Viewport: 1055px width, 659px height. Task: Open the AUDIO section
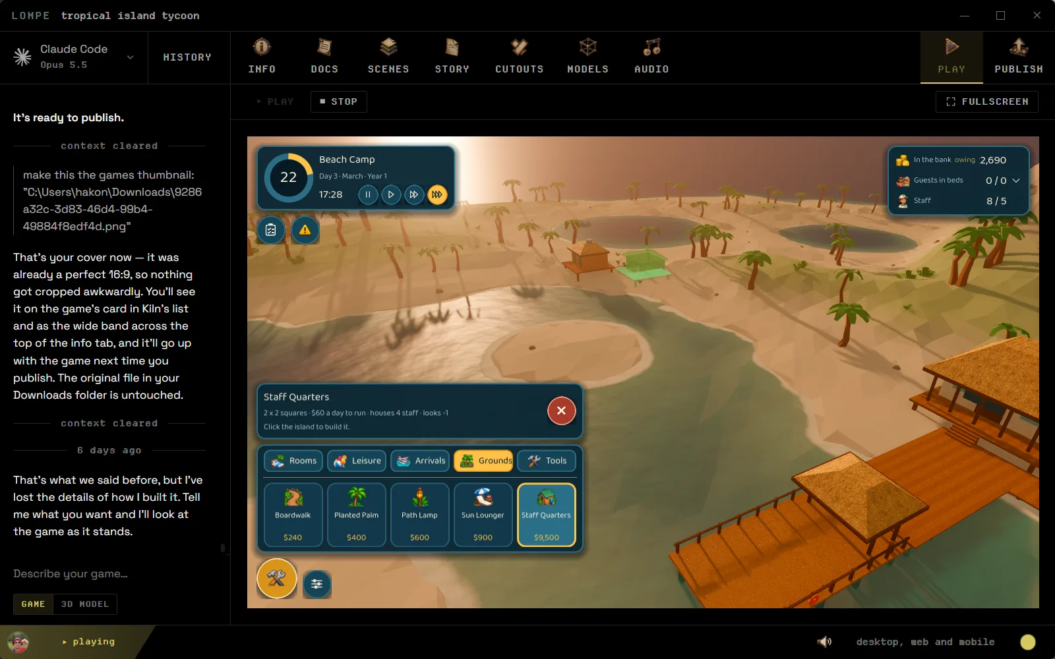tap(651, 57)
